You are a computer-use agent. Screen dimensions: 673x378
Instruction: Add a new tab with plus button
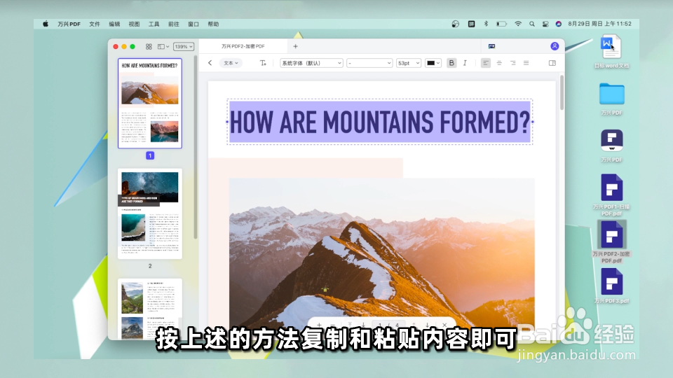295,46
